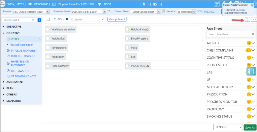Click the Search Level-1 input field
Image resolution: width=257 pixels, height=132 pixels.
click(x=17, y=20)
